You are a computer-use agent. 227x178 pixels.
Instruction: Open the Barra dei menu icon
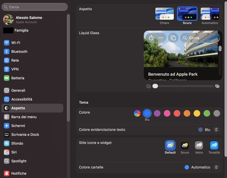pyautogui.click(x=7, y=117)
